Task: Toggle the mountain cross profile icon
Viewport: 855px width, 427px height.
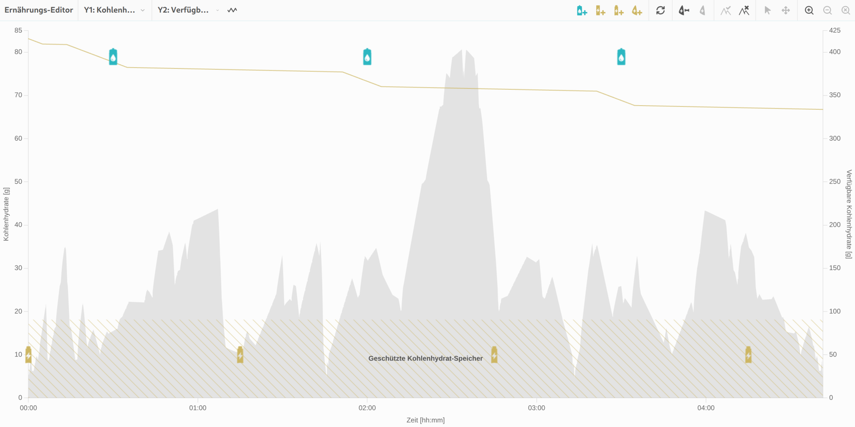Action: [744, 10]
